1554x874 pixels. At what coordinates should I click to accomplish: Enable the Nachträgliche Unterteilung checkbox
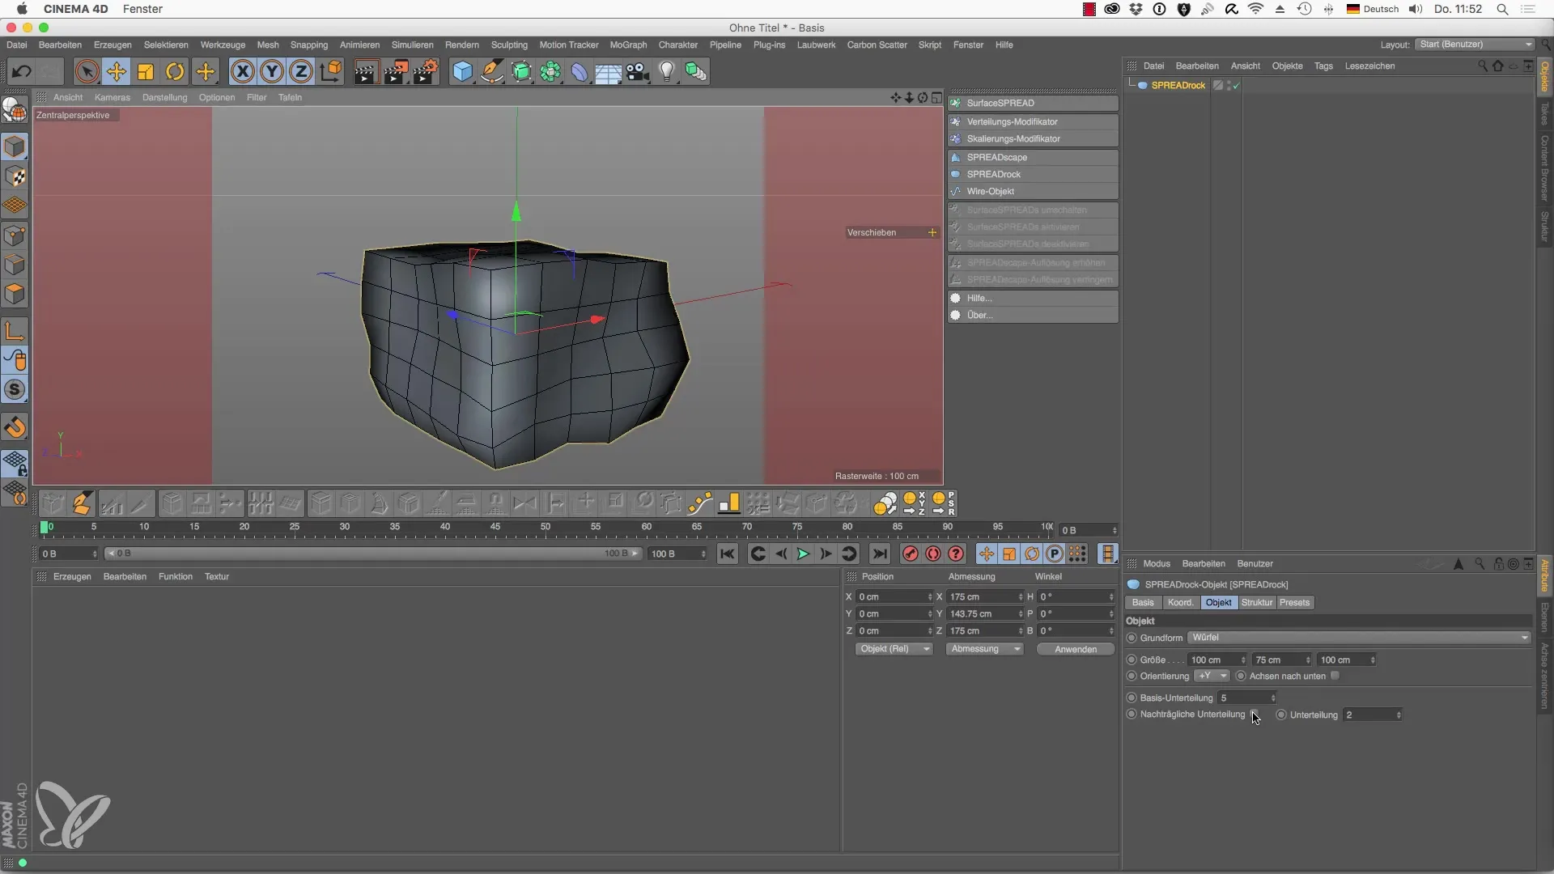coord(1254,715)
